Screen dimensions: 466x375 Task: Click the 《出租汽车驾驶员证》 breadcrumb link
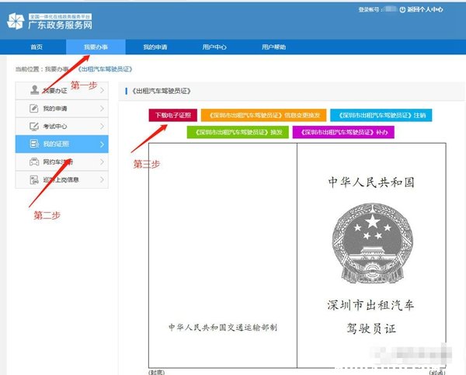tap(105, 69)
